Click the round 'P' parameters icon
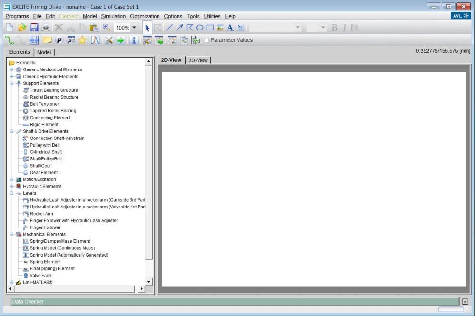Viewport: 475px width, 316px height. tap(59, 40)
